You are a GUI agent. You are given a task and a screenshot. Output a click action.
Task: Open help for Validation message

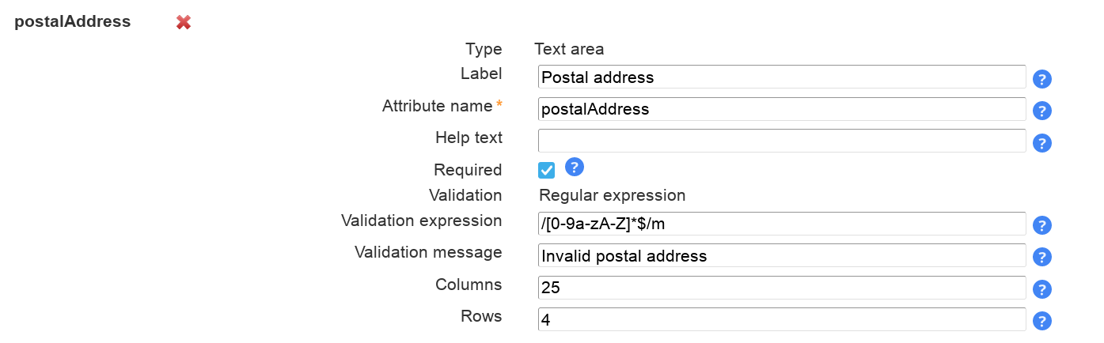click(1042, 258)
